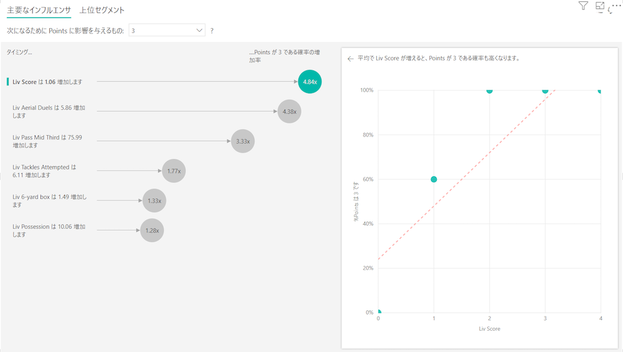Click the chart title about Liv Score average
The height and width of the screenshot is (352, 623).
(x=439, y=59)
